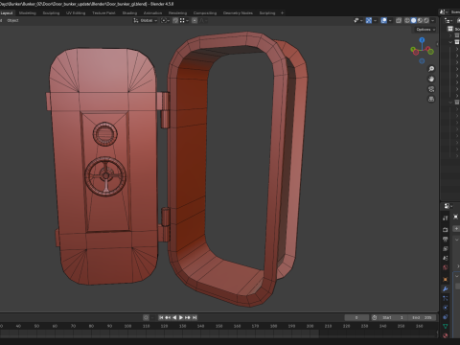
Task: Toggle X-ray mode button
Action: tap(399, 20)
